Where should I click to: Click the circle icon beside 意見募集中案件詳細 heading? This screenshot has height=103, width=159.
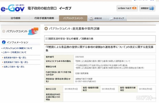point(46,29)
